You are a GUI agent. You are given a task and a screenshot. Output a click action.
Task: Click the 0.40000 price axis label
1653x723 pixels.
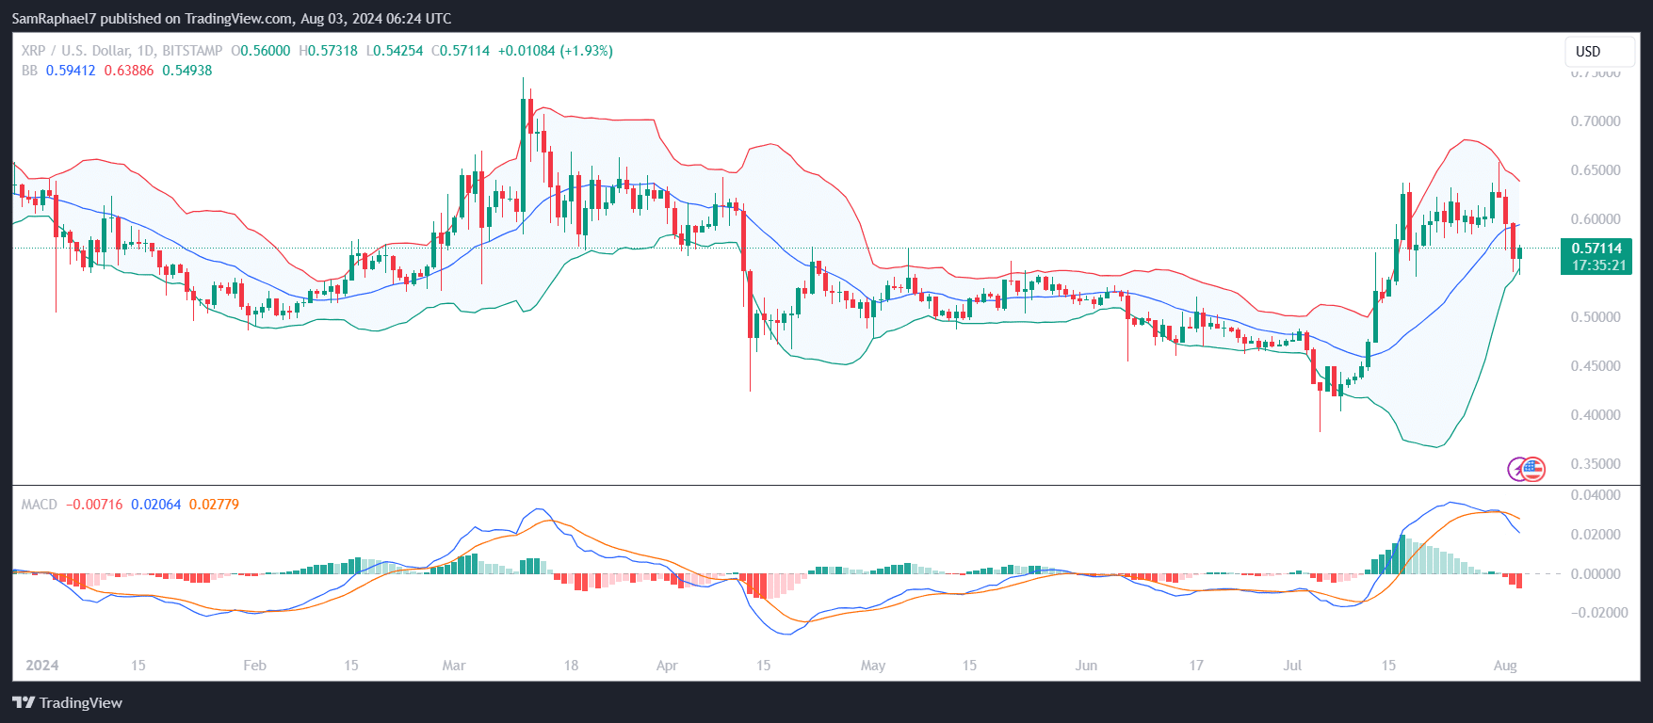[x=1596, y=415]
